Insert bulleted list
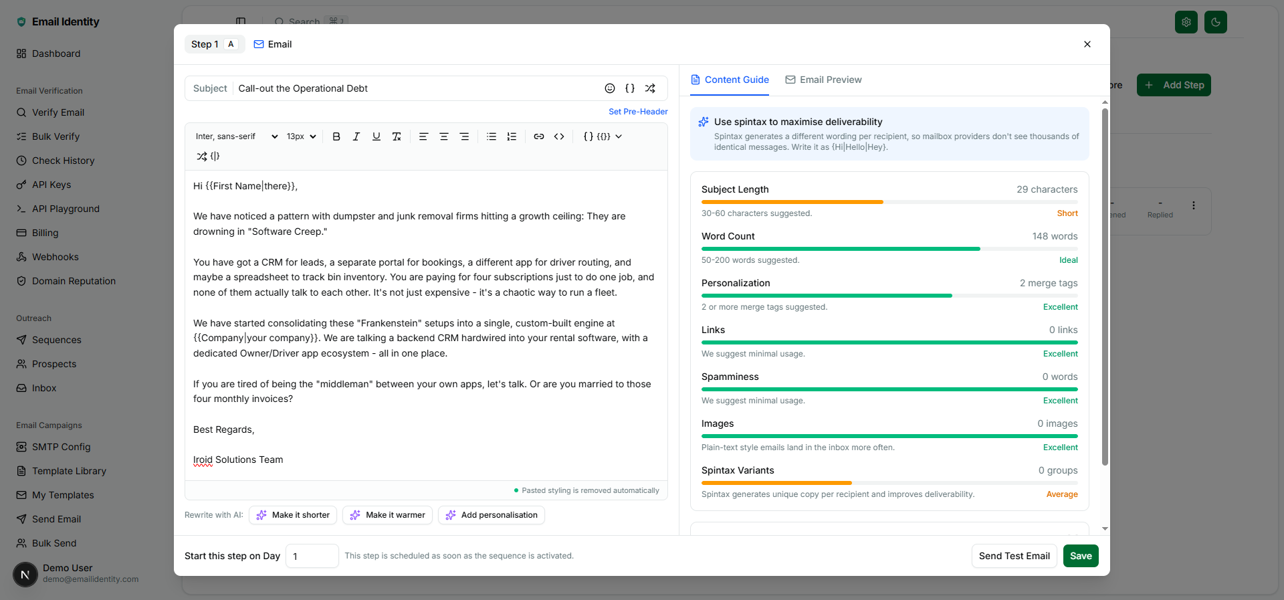Image resolution: width=1284 pixels, height=600 pixels. (x=492, y=136)
